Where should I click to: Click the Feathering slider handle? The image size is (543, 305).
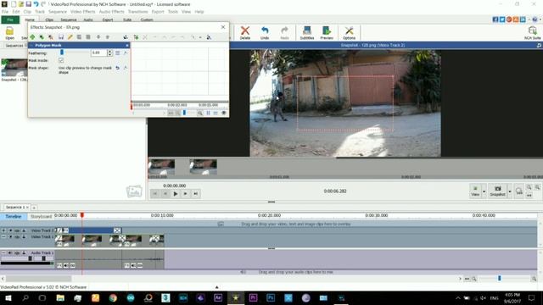(x=62, y=53)
